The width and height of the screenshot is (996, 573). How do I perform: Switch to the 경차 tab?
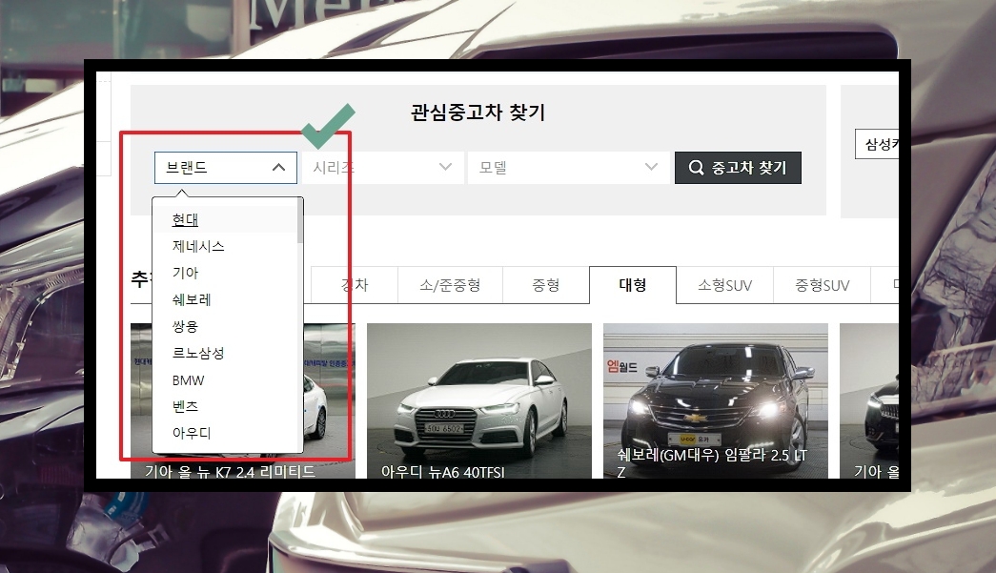355,285
